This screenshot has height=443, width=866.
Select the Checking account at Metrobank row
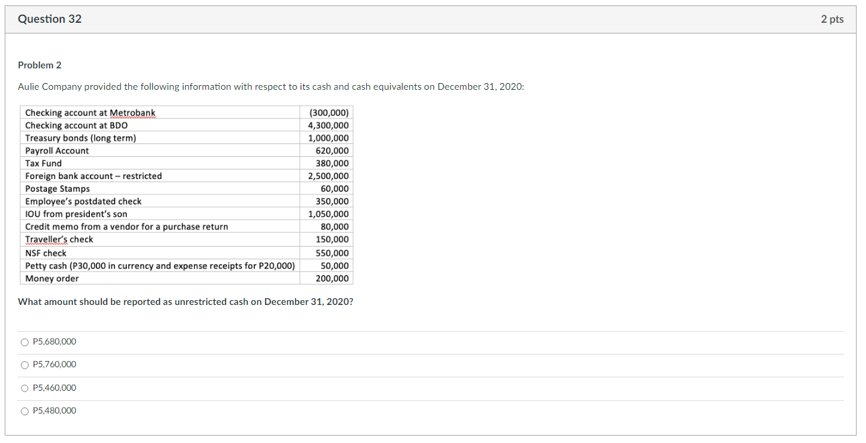[x=89, y=112]
